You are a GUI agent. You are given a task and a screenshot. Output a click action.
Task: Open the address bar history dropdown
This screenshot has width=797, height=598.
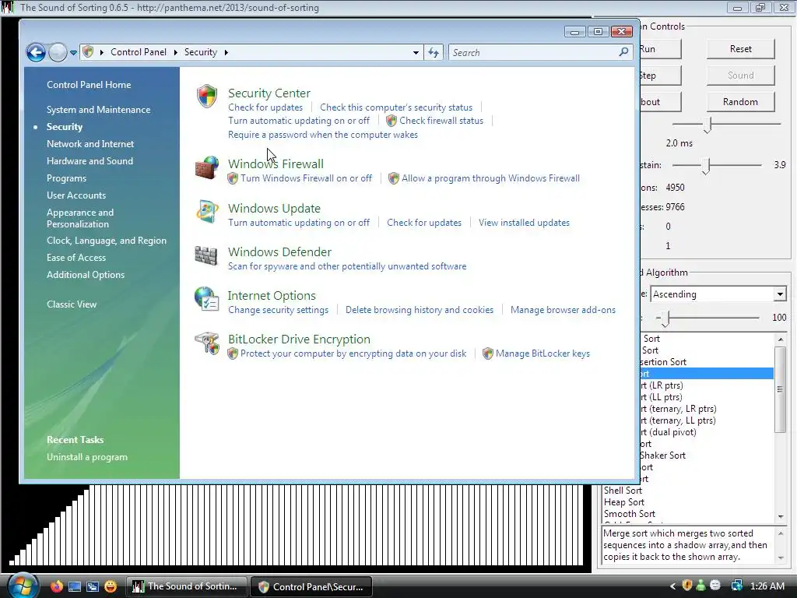click(416, 52)
